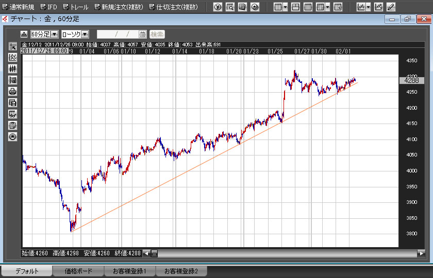Click the date input field

[117, 34]
